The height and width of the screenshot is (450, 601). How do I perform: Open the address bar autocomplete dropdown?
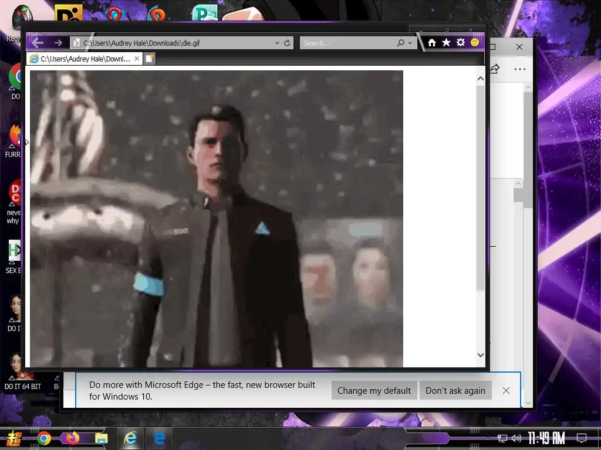(x=277, y=43)
